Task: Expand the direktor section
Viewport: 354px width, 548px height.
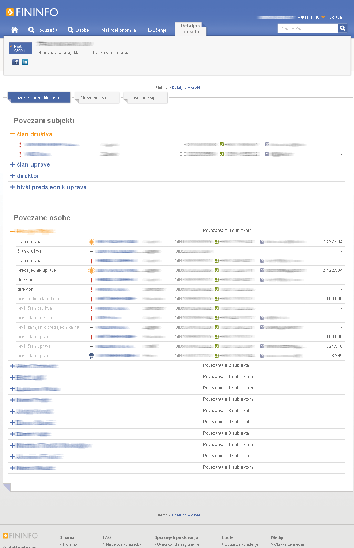Action: pos(12,176)
